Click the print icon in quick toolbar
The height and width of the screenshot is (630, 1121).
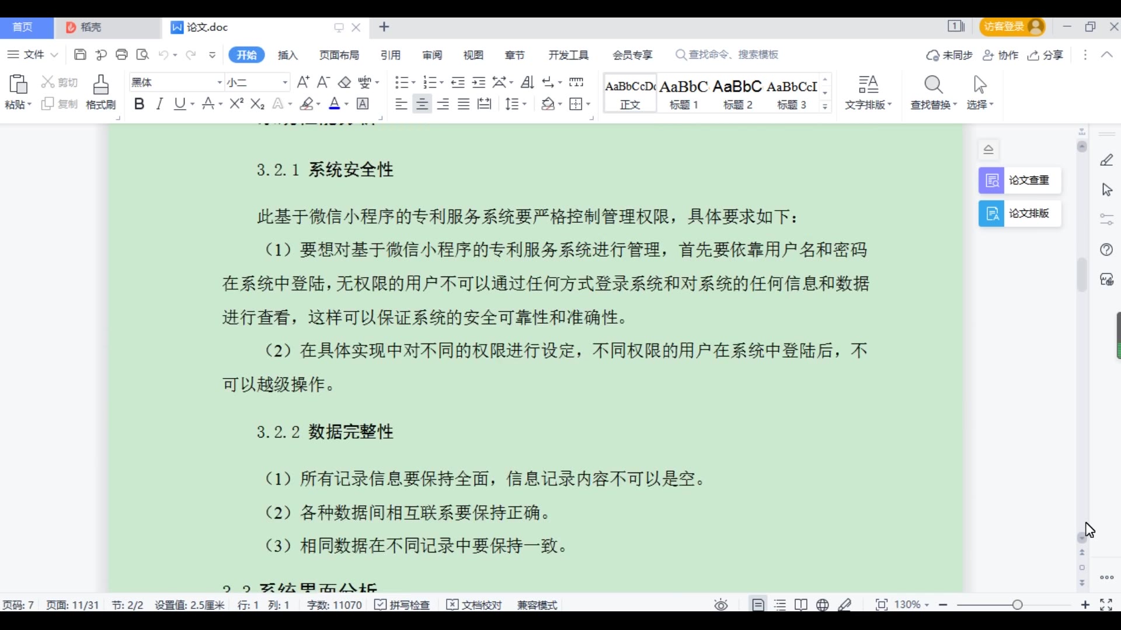[x=121, y=55]
